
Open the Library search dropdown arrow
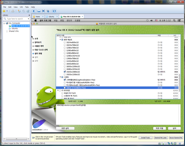click(28, 19)
